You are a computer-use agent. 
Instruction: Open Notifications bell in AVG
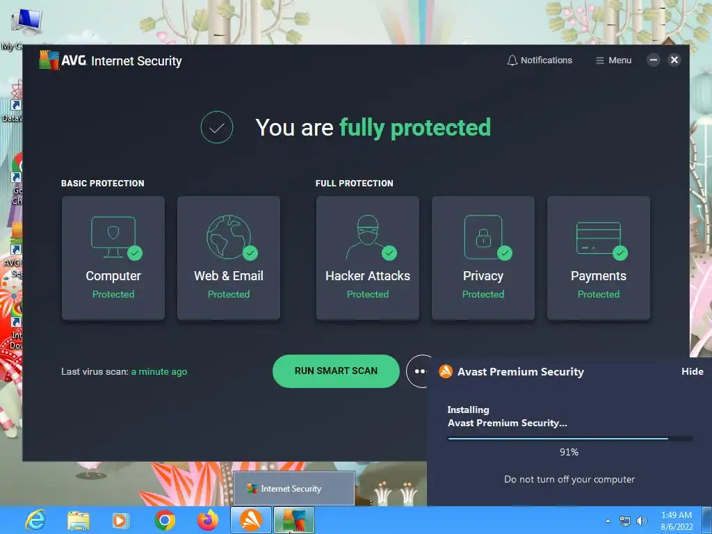tap(540, 60)
